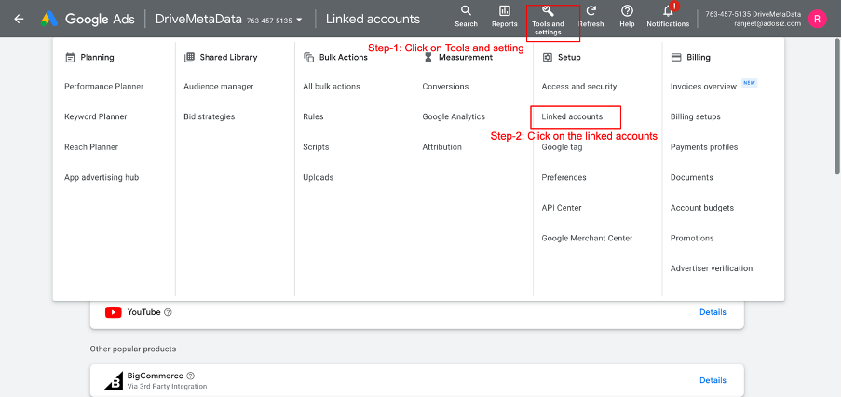The width and height of the screenshot is (842, 397).
Task: Click the Bulk Actions header icon
Action: pos(308,57)
